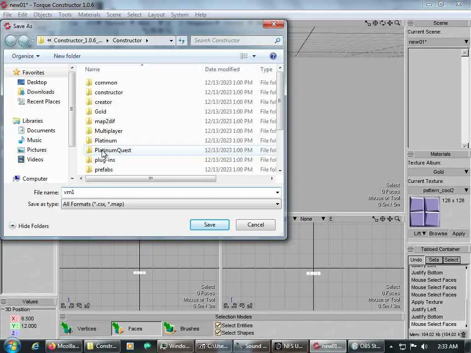Click the File name input field
This screenshot has width=471, height=353.
[x=167, y=193]
